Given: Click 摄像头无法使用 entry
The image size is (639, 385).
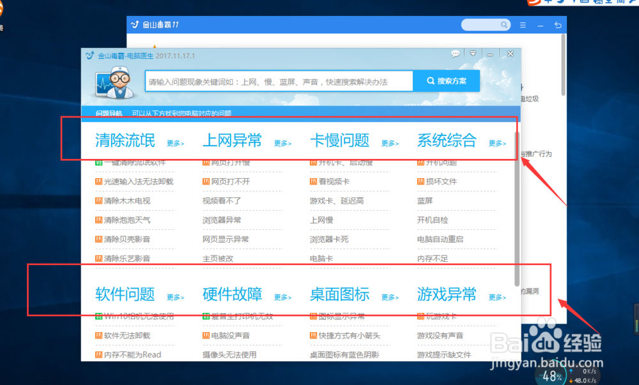Looking at the screenshot, I should [229, 354].
